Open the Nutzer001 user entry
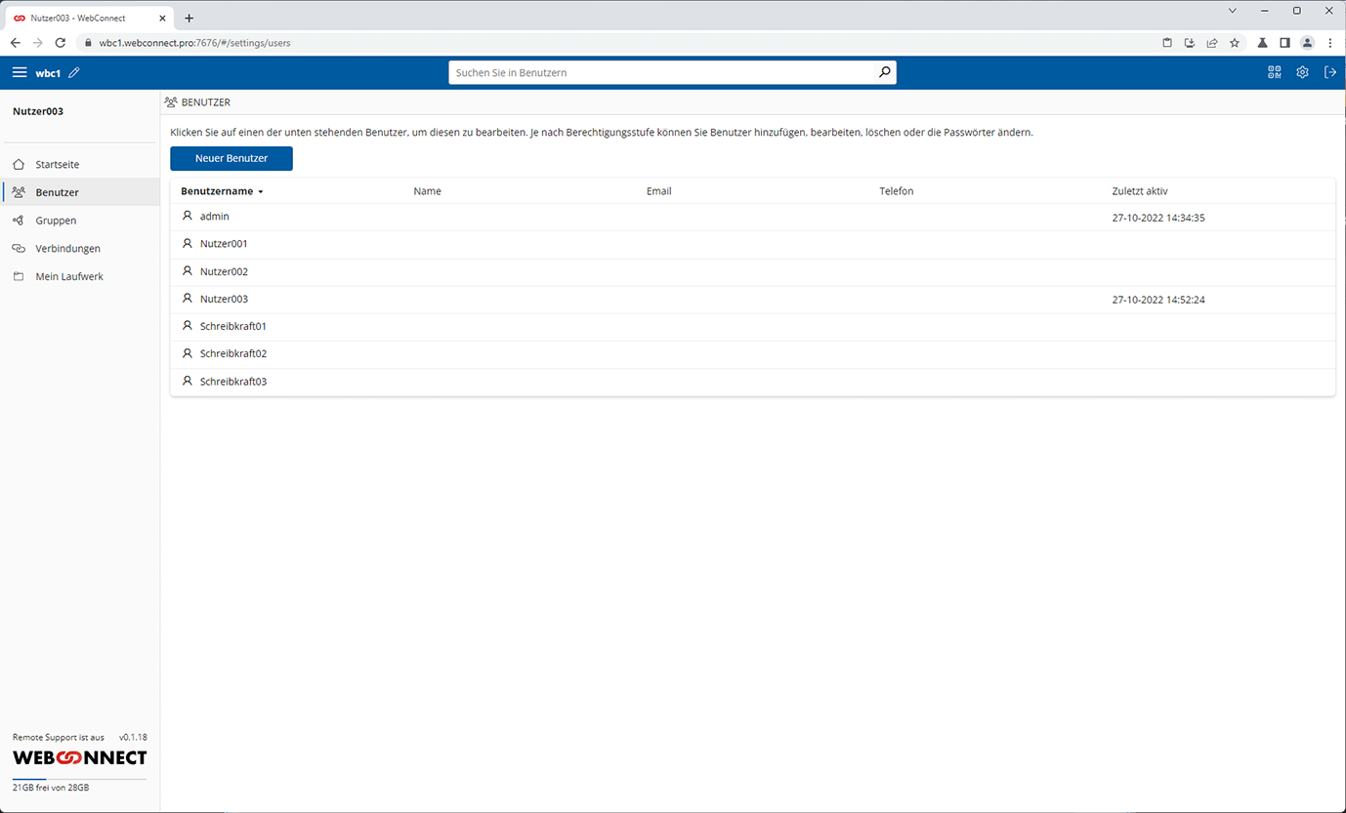Screen dimensions: 1346x813 [222, 243]
